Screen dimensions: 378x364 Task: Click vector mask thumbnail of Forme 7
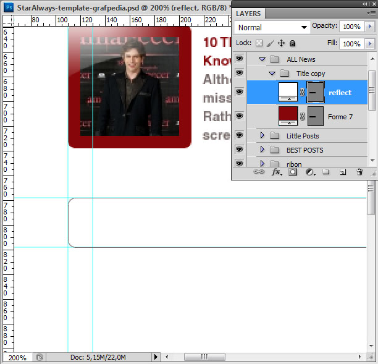tap(316, 116)
